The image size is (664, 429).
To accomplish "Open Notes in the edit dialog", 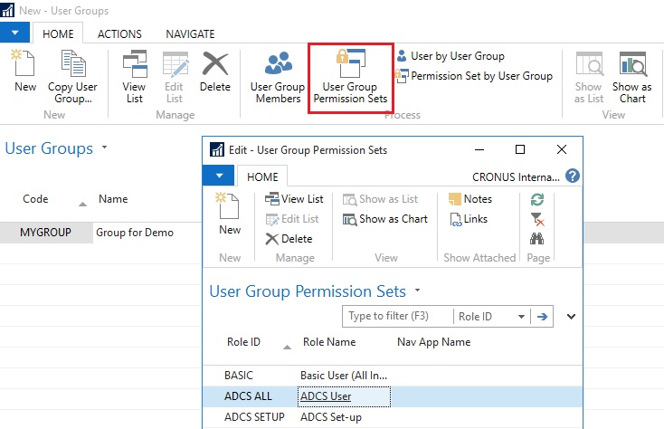I will [470, 199].
